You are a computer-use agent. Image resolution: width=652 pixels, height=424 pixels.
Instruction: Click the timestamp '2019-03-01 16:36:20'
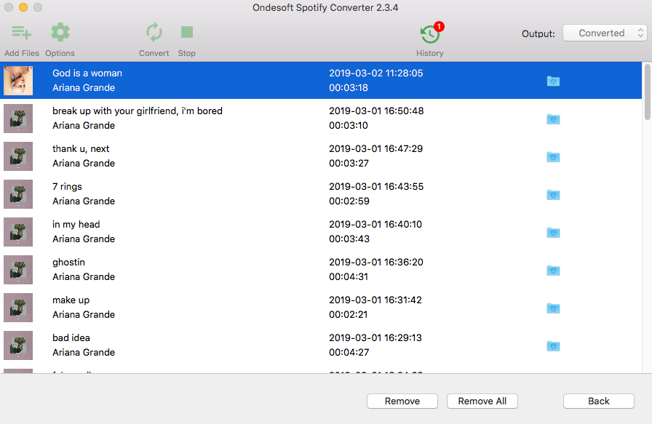click(376, 263)
